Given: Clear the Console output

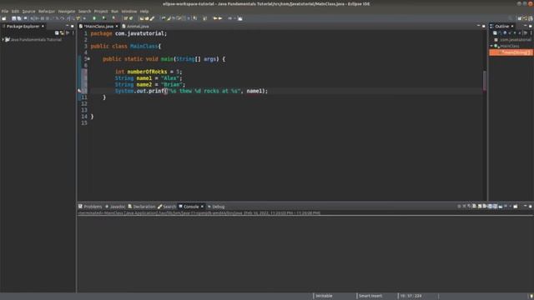Looking at the screenshot, I should click(x=474, y=206).
